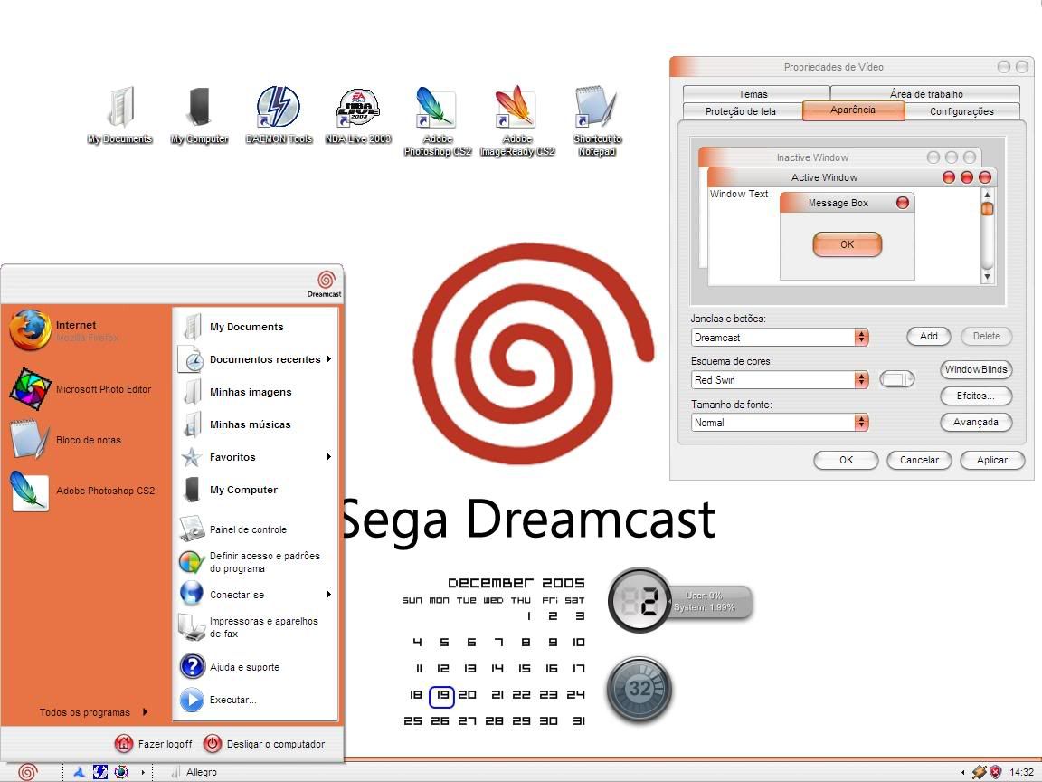Image resolution: width=1042 pixels, height=782 pixels.
Task: Expand the Documentos recentes submenu
Action: [256, 359]
